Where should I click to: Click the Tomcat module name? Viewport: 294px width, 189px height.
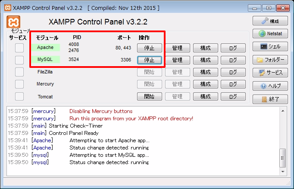pyautogui.click(x=45, y=97)
